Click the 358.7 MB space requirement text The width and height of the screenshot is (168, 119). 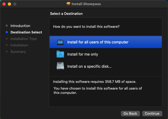(94, 81)
